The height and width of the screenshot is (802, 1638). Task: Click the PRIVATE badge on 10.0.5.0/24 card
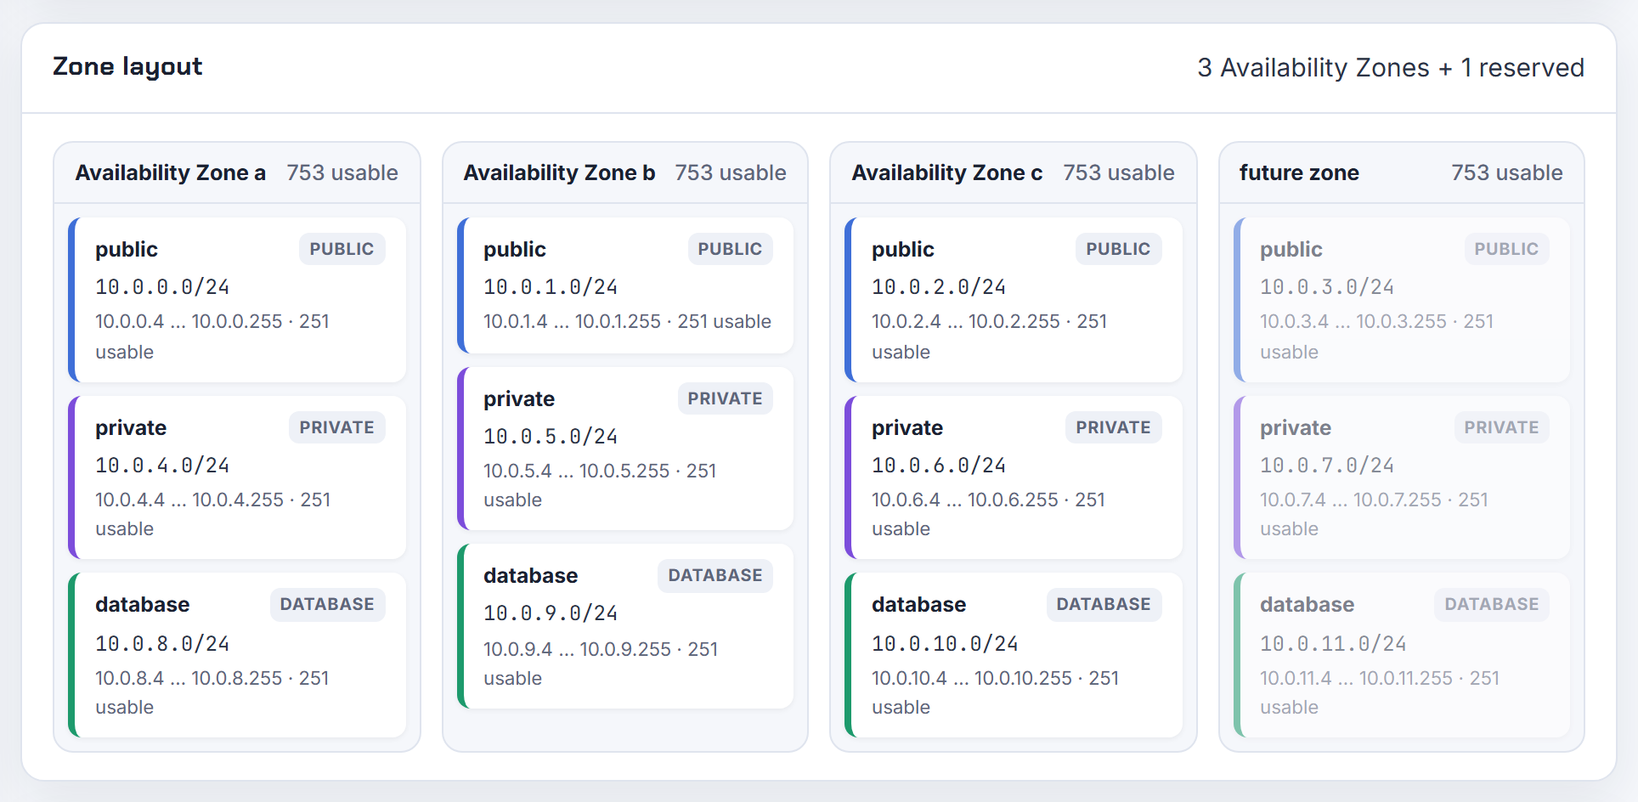[x=725, y=398]
